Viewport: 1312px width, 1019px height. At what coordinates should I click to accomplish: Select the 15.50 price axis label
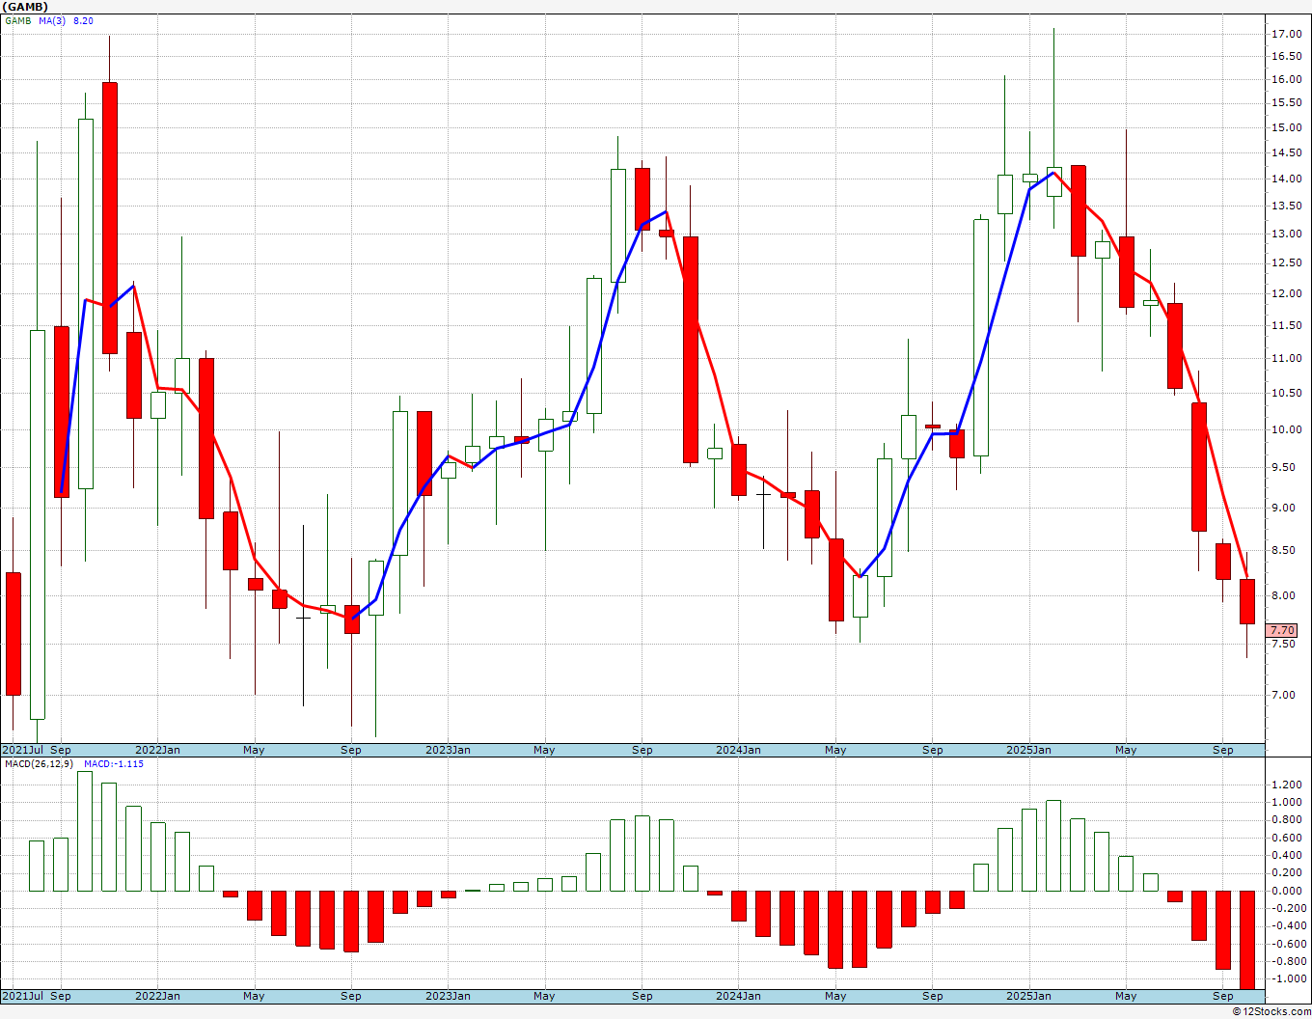coord(1285,103)
